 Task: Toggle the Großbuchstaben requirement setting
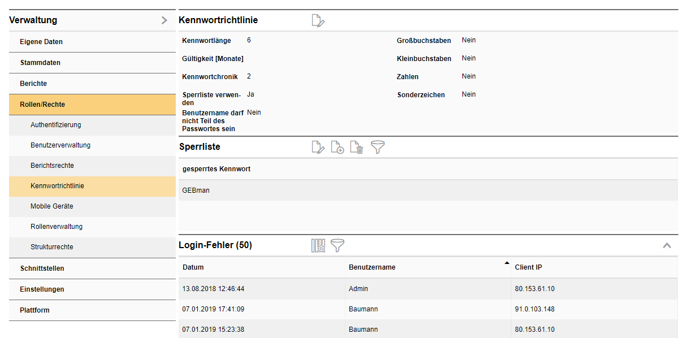pos(468,40)
